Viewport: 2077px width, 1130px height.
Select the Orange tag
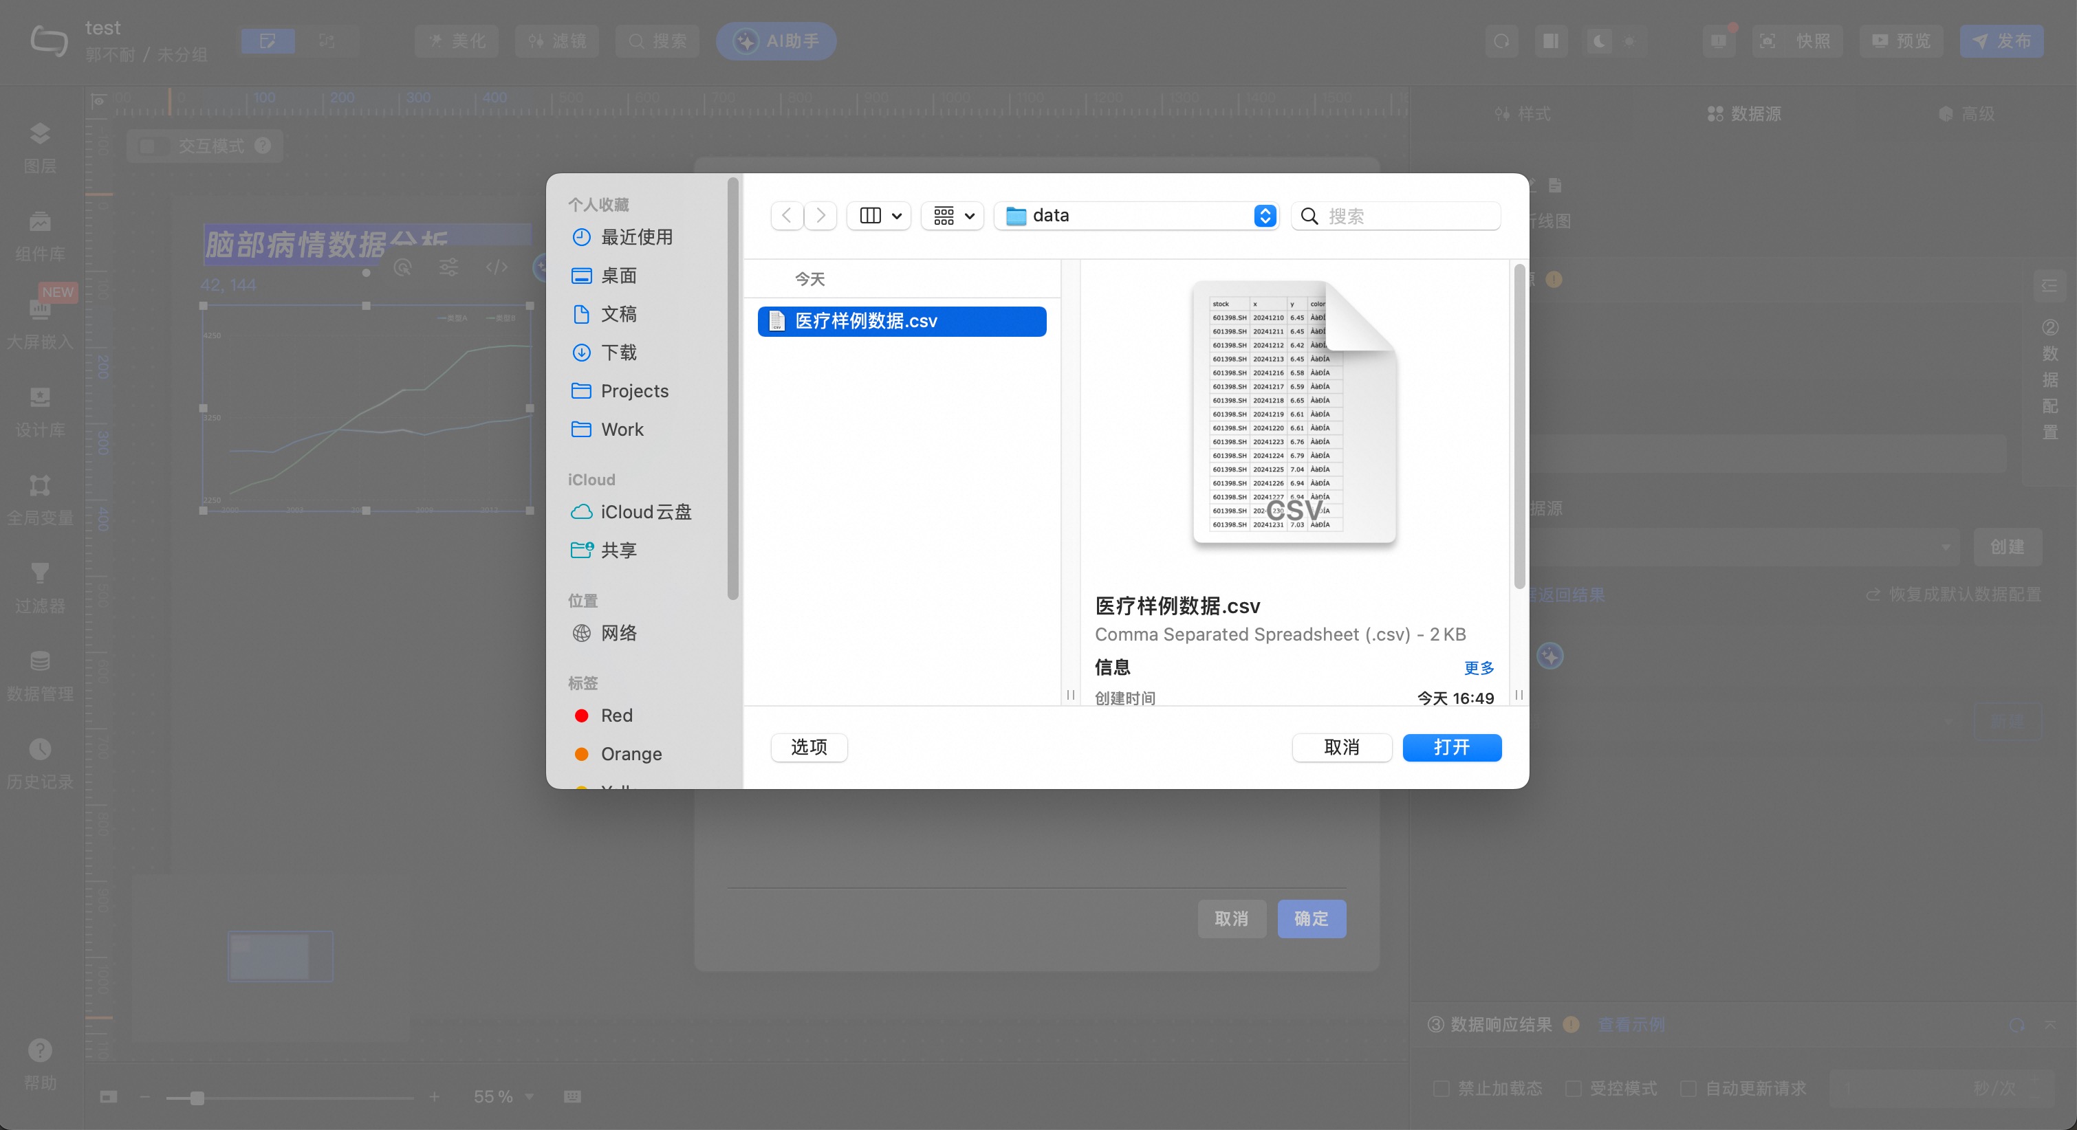point(631,753)
